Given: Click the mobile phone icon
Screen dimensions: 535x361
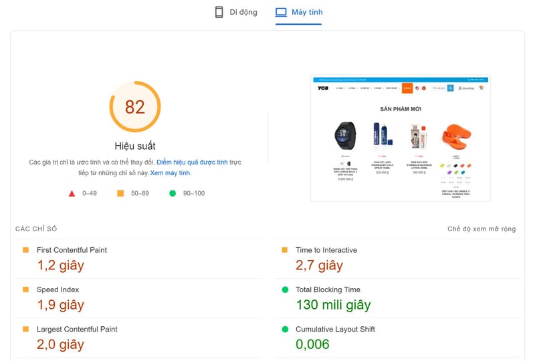Looking at the screenshot, I should [x=219, y=12].
